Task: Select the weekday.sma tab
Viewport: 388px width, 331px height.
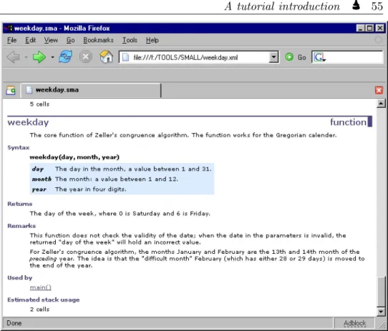Action: [x=91, y=90]
